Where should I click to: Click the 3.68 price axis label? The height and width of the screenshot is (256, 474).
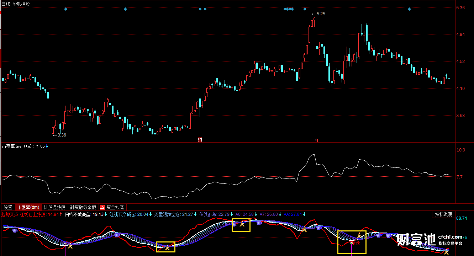pyautogui.click(x=460, y=116)
